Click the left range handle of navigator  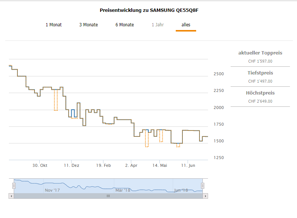coord(14,185)
